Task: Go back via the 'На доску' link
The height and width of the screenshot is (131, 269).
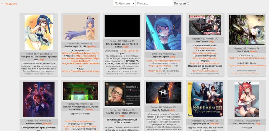Action: pos(9,3)
